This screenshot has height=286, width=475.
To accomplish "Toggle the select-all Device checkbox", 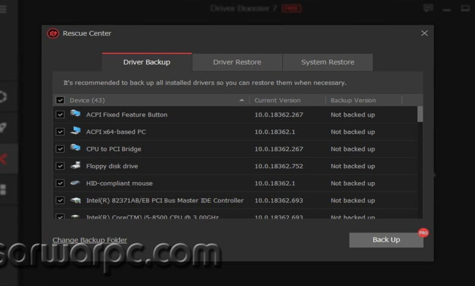I will point(60,100).
